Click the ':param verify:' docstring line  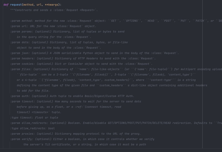pyautogui.click(x=82, y=139)
